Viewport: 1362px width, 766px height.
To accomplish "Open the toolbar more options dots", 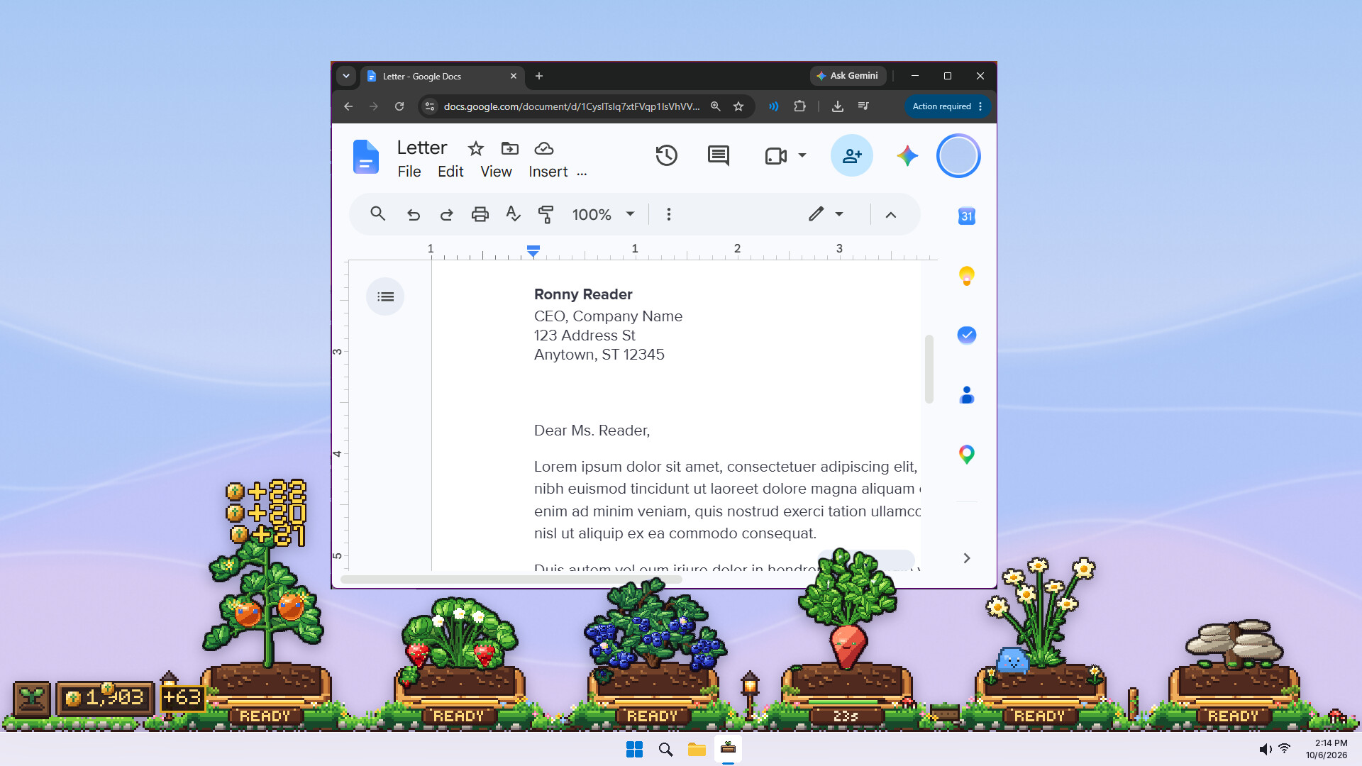I will pyautogui.click(x=668, y=214).
